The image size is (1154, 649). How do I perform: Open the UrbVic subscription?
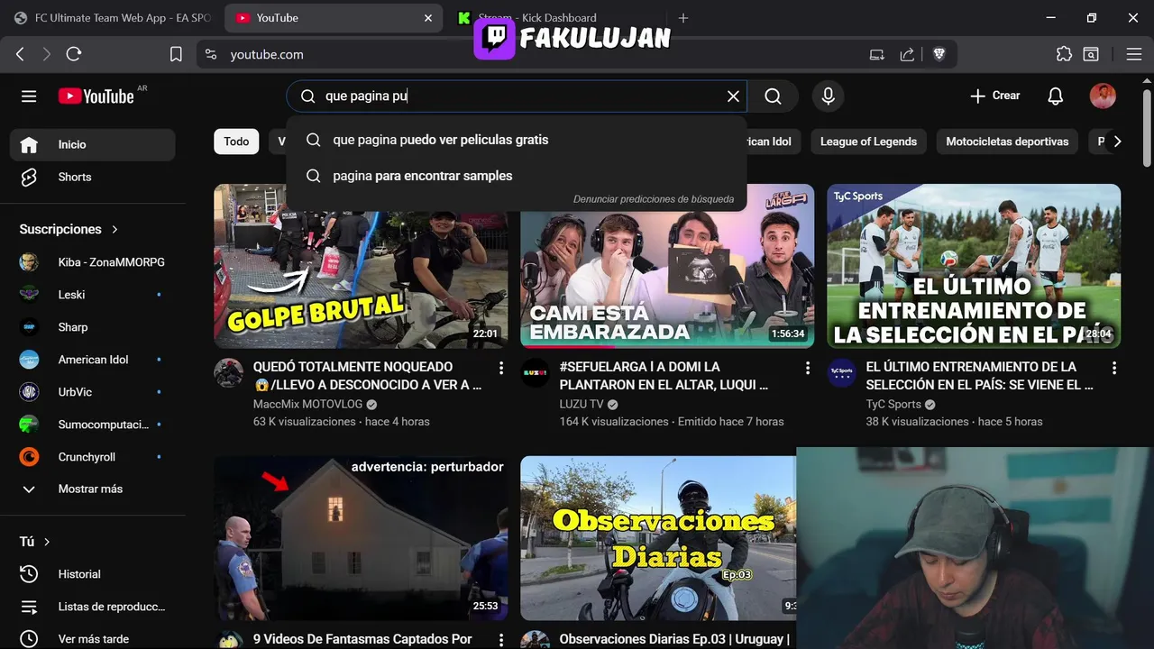click(x=92, y=392)
